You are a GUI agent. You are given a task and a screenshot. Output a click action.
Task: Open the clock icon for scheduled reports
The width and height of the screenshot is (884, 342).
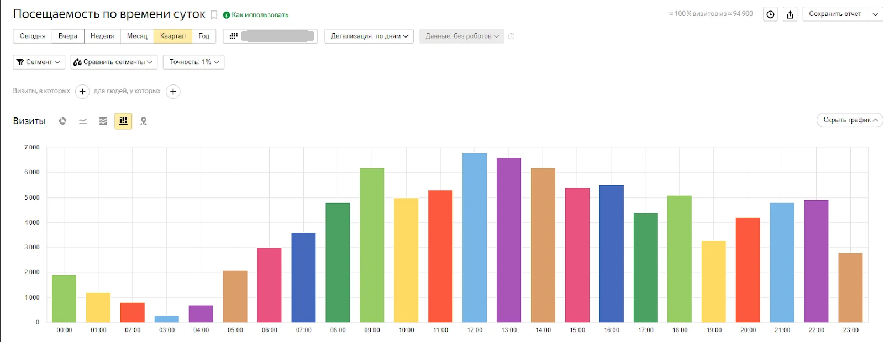pyautogui.click(x=770, y=14)
